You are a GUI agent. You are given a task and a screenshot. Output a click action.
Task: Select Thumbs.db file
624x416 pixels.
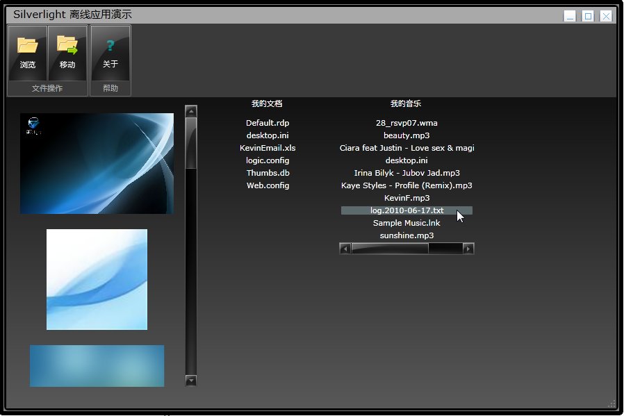268,173
